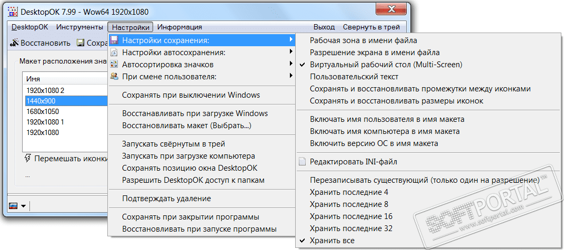The image size is (564, 250).
Task: Click the language flag icon
Action: click(14, 206)
